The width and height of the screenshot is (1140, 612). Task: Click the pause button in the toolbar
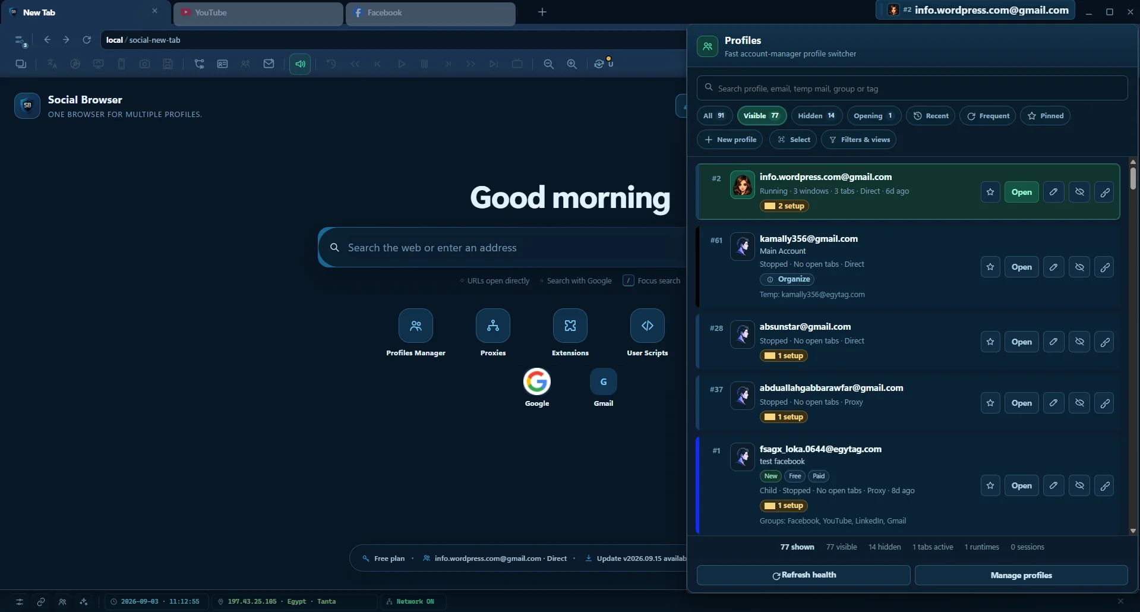point(424,64)
